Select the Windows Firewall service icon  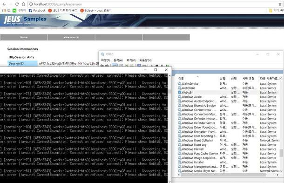point(180,149)
